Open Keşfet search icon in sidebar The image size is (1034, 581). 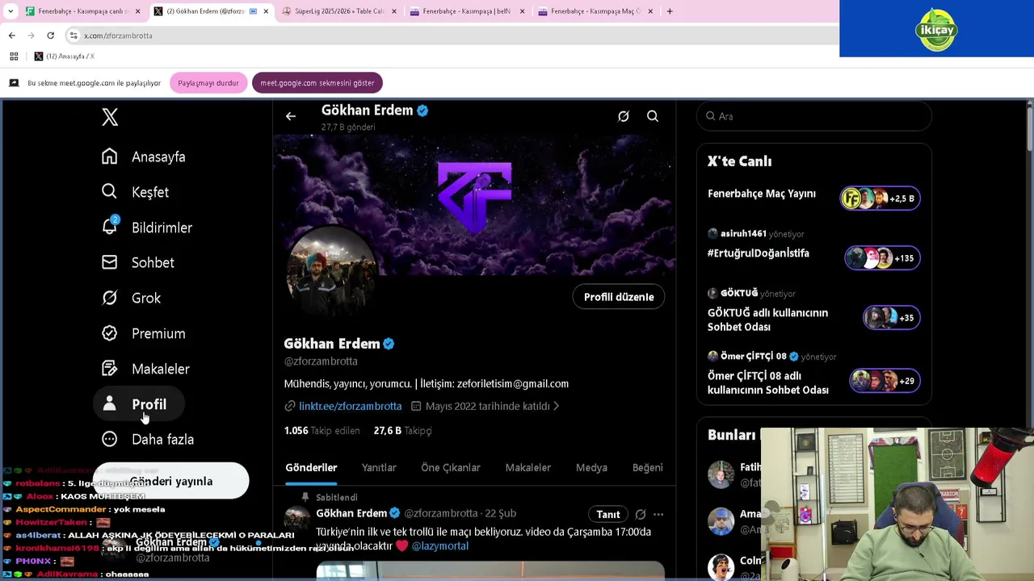tap(110, 192)
